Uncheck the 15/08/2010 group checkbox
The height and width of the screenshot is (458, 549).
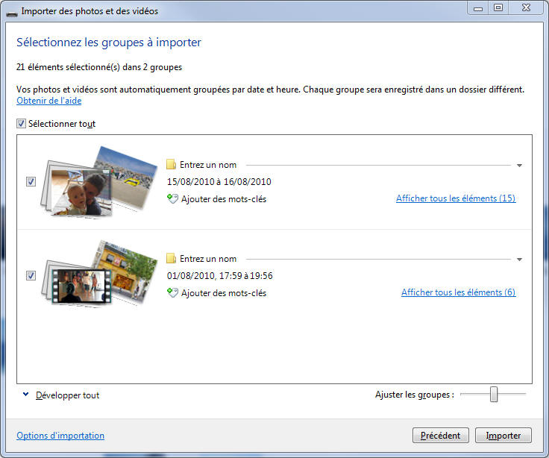pyautogui.click(x=31, y=181)
